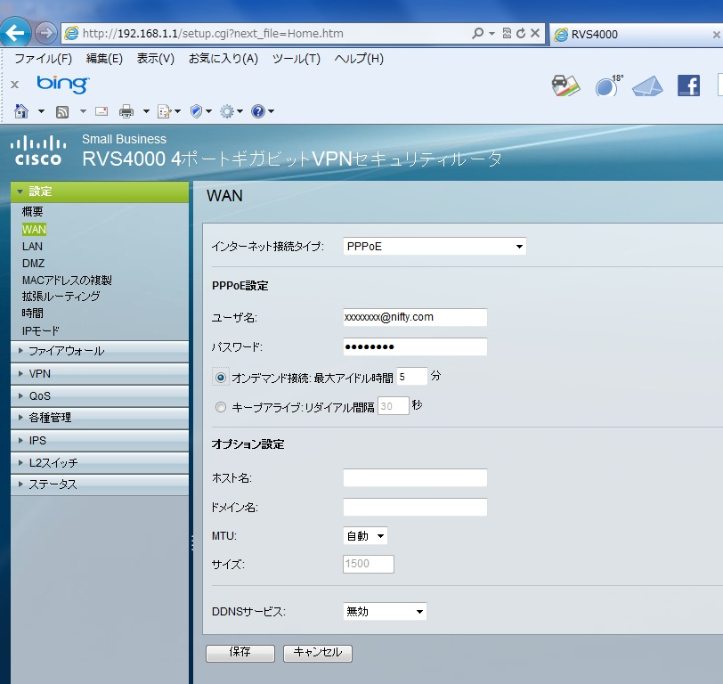Open DMZ settings in sidebar
This screenshot has height=684, width=723.
tap(33, 264)
